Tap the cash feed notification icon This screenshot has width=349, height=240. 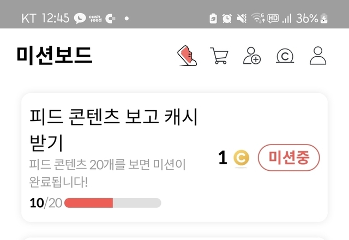96,18
